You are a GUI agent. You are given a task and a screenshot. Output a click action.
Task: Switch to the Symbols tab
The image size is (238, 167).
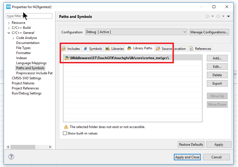point(93,49)
